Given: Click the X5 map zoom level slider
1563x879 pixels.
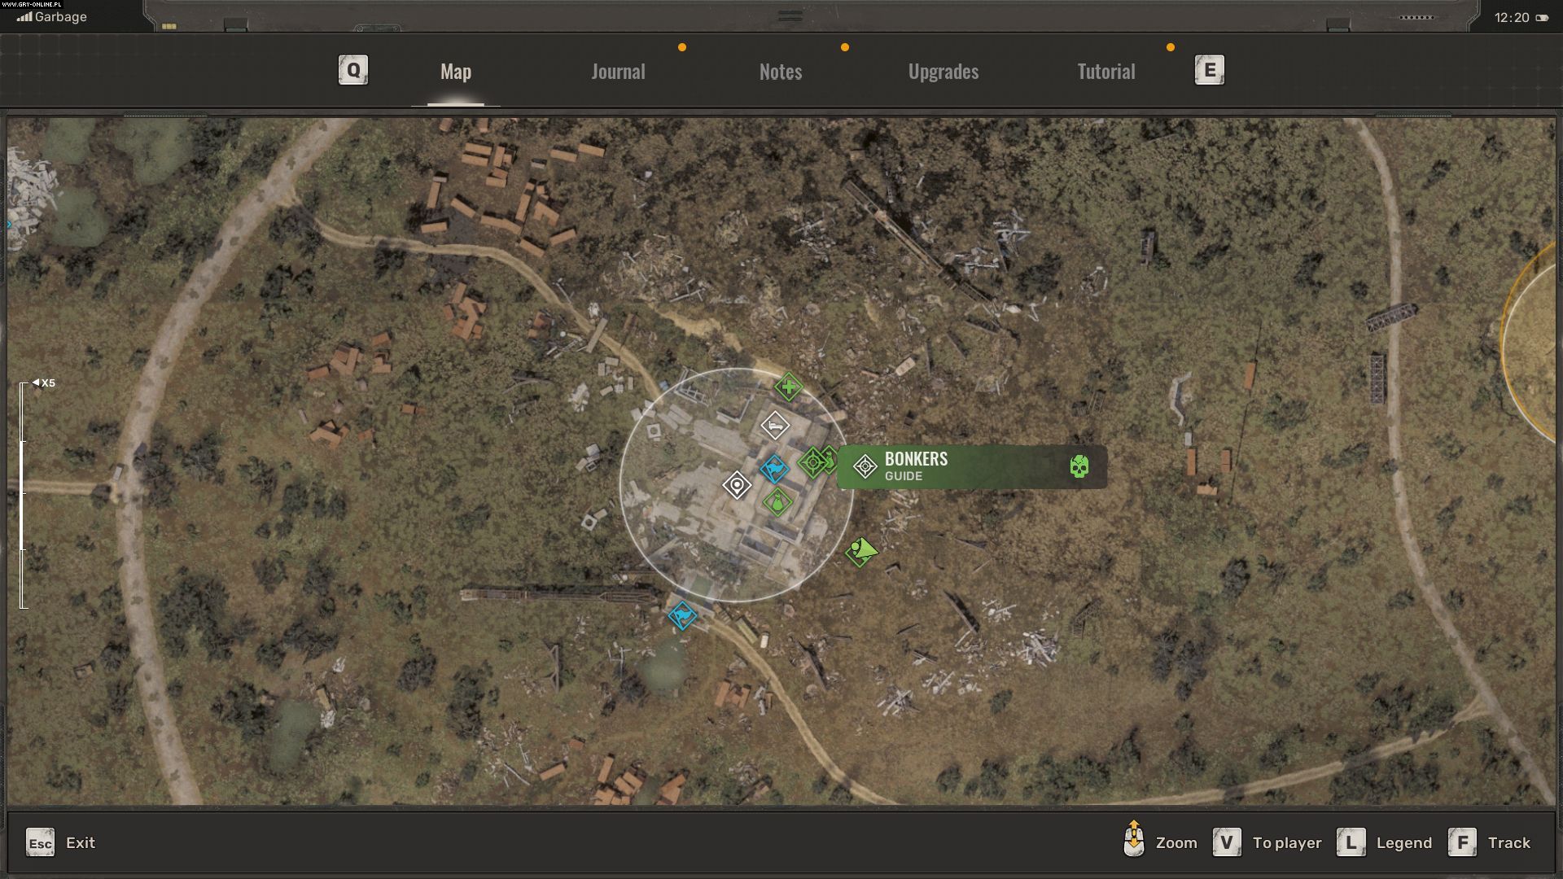Looking at the screenshot, I should (24, 495).
